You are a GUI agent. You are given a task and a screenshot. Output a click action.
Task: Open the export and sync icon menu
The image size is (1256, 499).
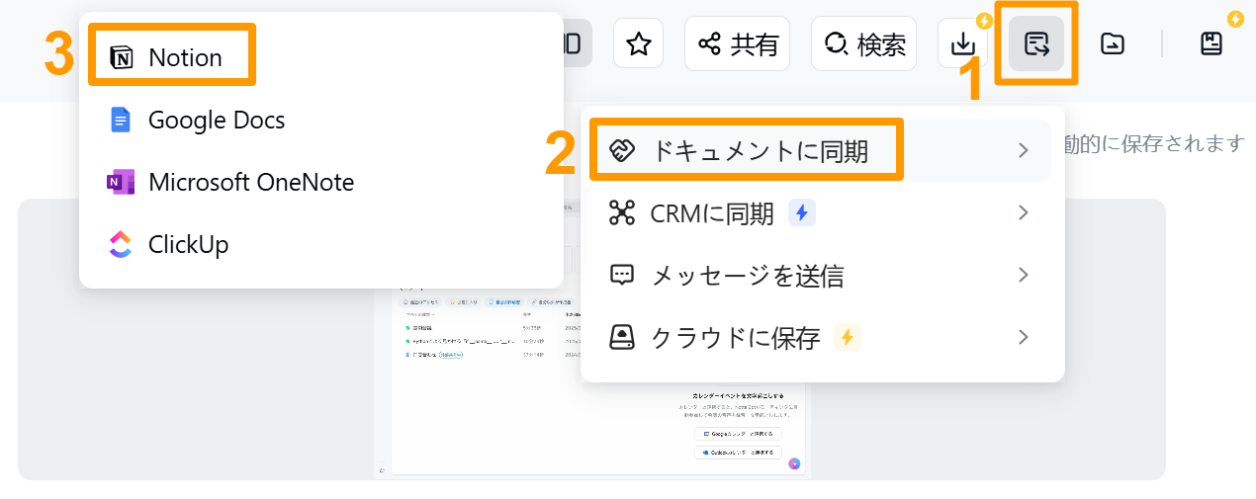pyautogui.click(x=1036, y=43)
